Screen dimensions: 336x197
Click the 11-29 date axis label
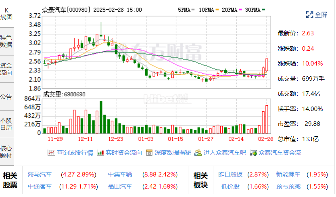pos(55,139)
